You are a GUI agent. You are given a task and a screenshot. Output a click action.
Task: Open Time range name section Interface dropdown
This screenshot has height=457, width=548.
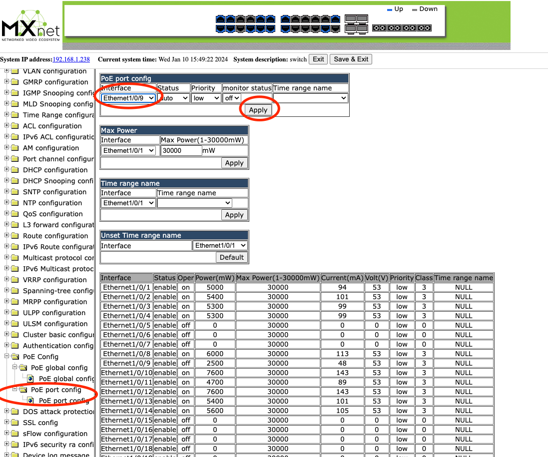click(128, 203)
